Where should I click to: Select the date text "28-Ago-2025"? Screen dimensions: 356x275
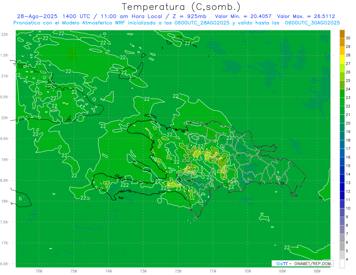(x=37, y=16)
